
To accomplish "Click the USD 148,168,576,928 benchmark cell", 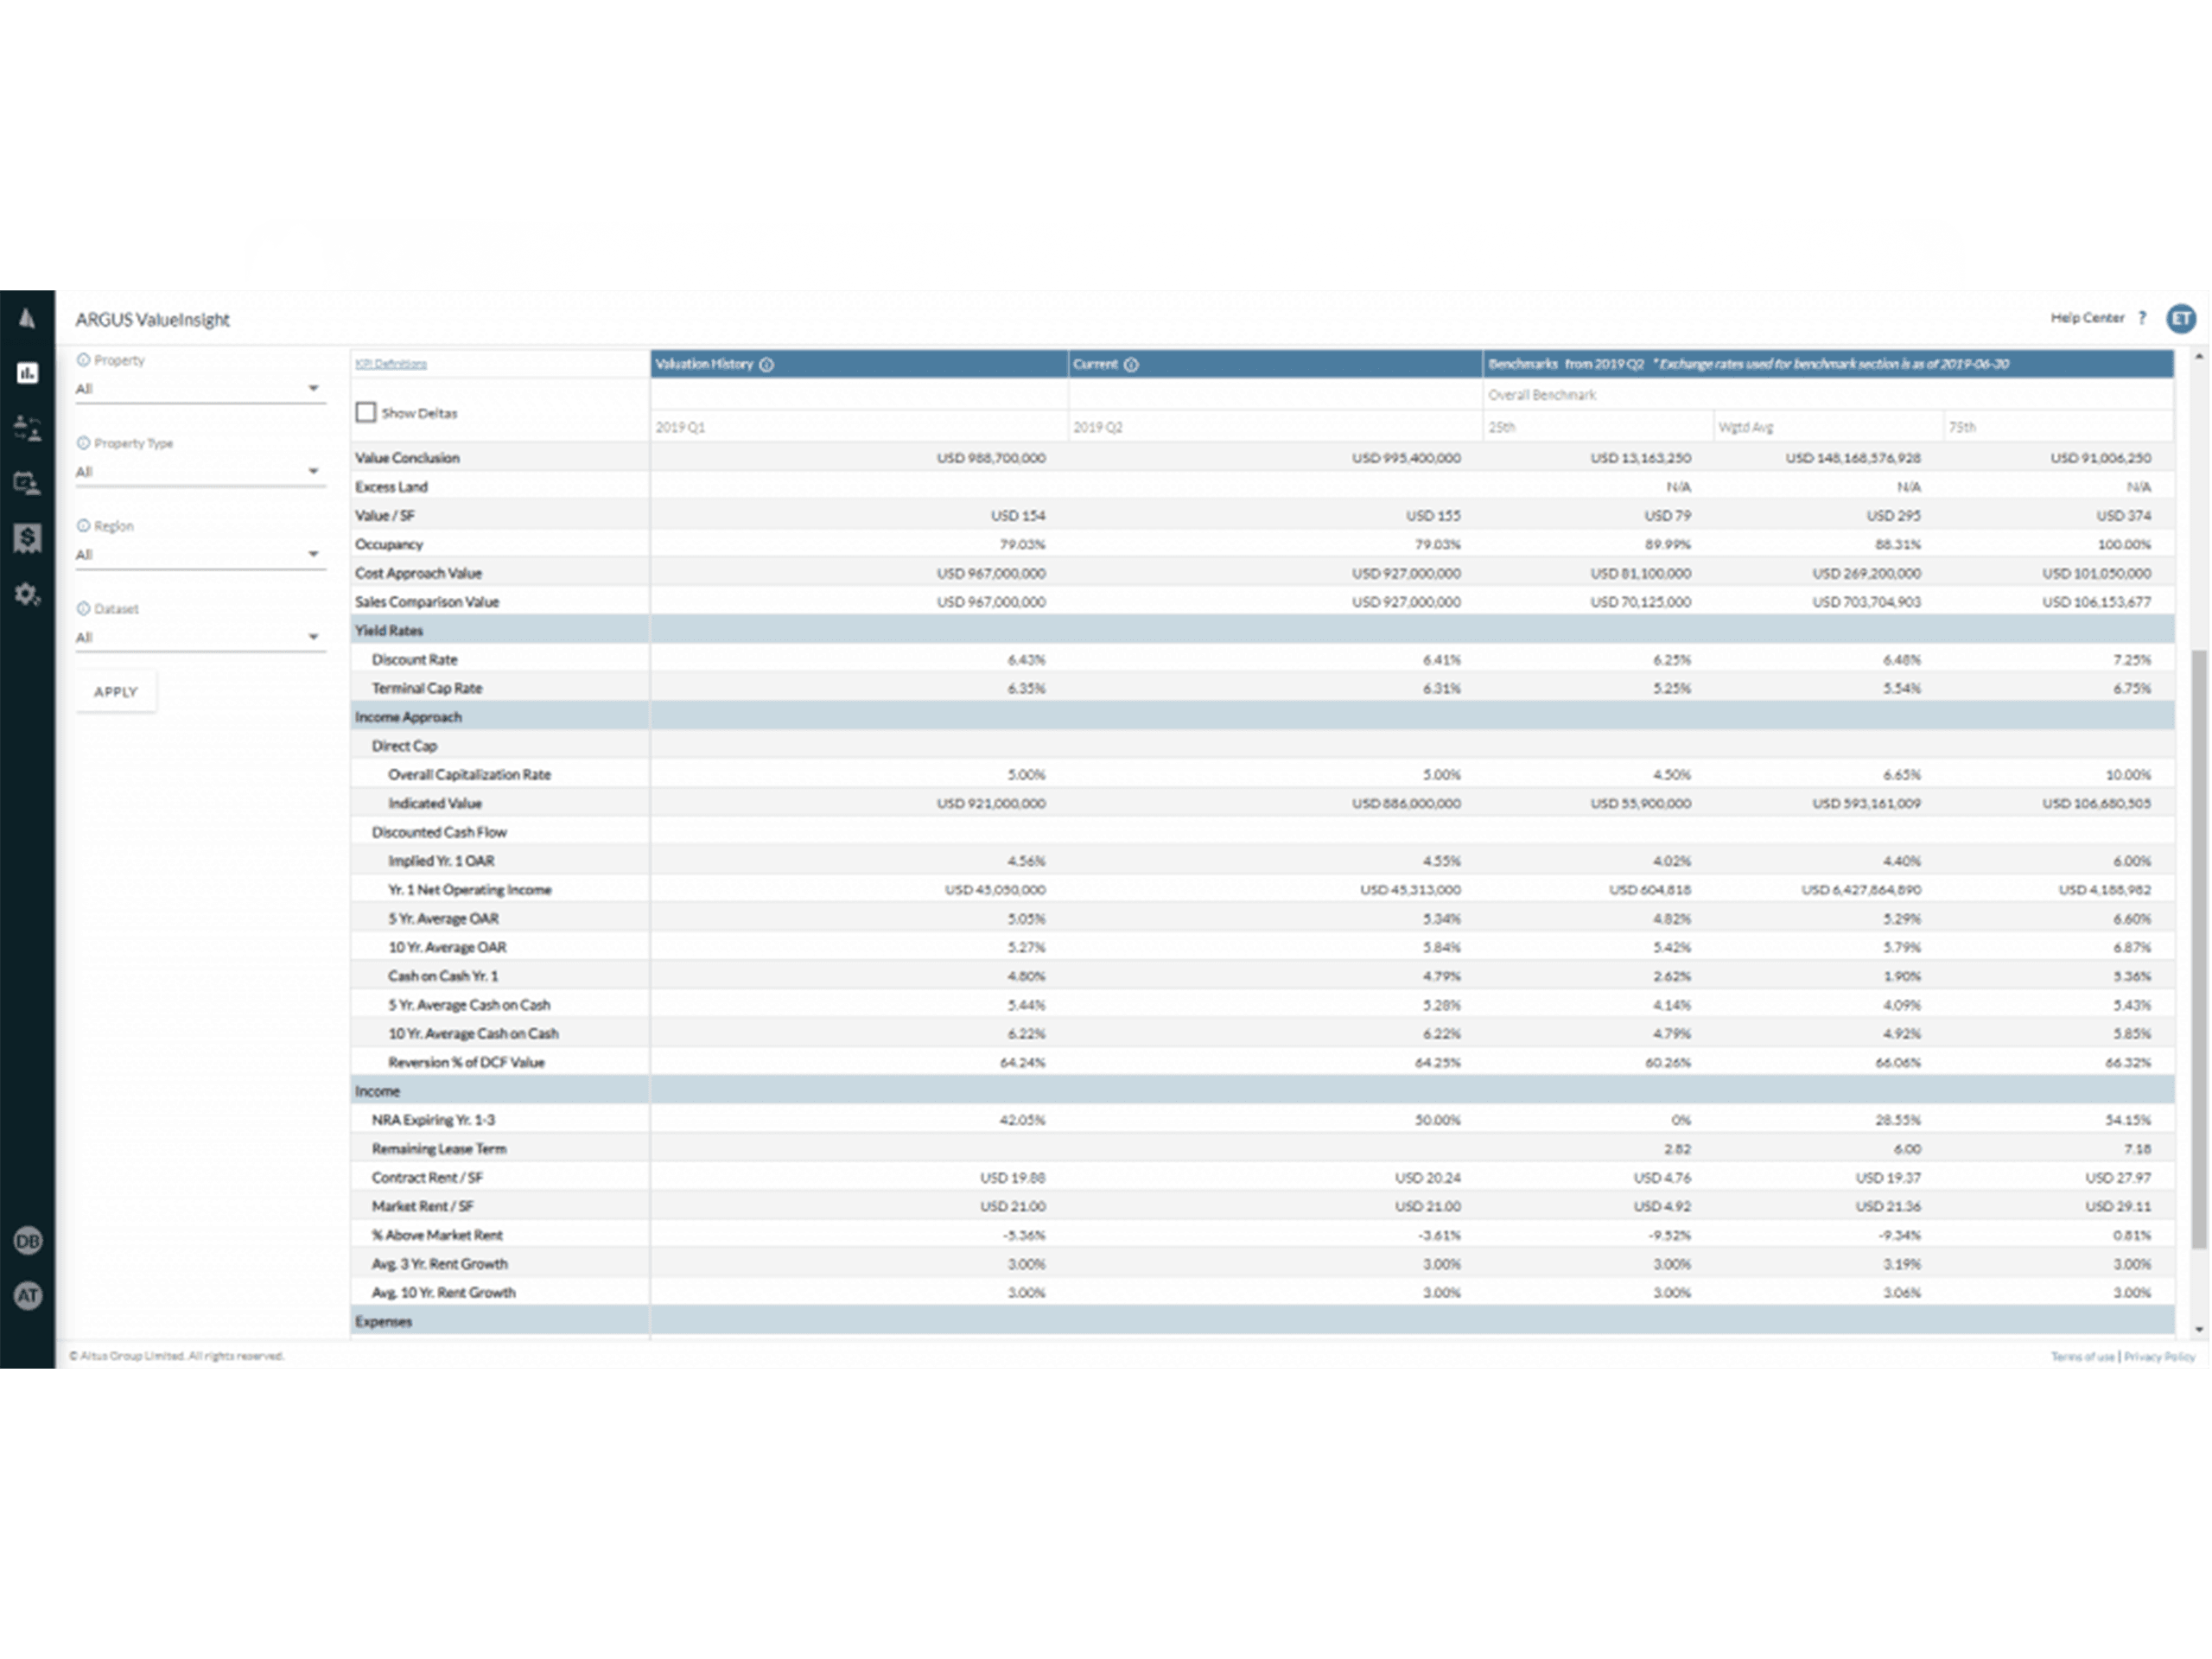I will coord(1853,458).
